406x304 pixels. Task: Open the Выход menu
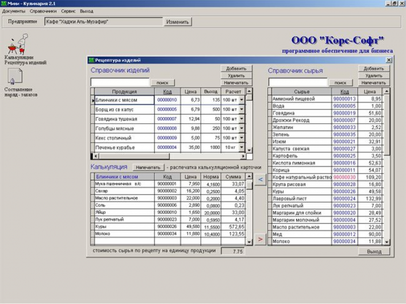pos(87,11)
